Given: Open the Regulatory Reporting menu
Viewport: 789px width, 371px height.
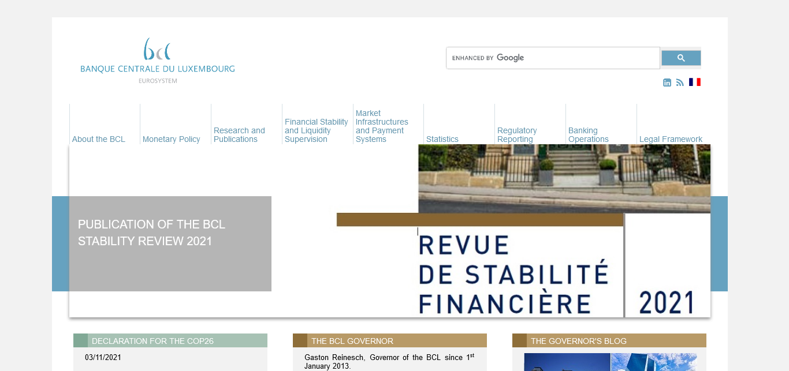Looking at the screenshot, I should click(x=517, y=135).
